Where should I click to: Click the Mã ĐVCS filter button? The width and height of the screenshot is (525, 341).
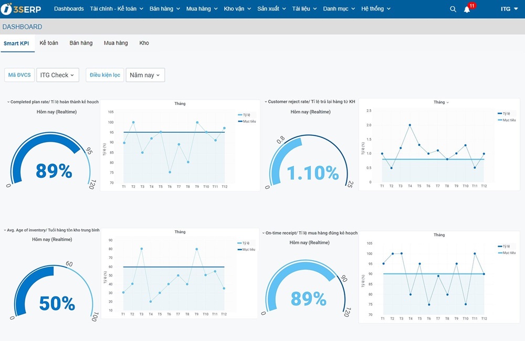pos(19,74)
